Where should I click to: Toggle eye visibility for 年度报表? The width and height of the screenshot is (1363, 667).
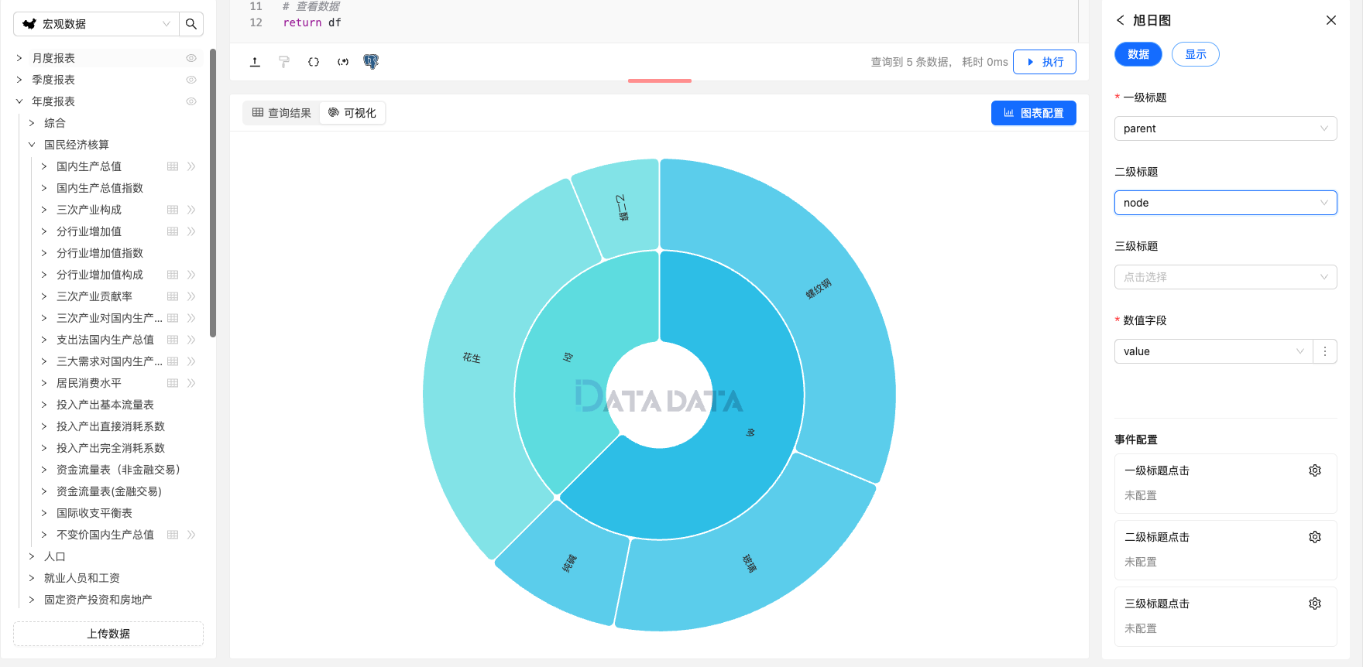[x=191, y=101]
